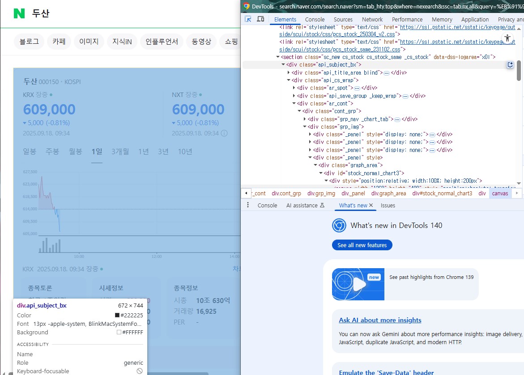Click the DevTools What's new logo
The height and width of the screenshot is (375, 524).
(339, 225)
